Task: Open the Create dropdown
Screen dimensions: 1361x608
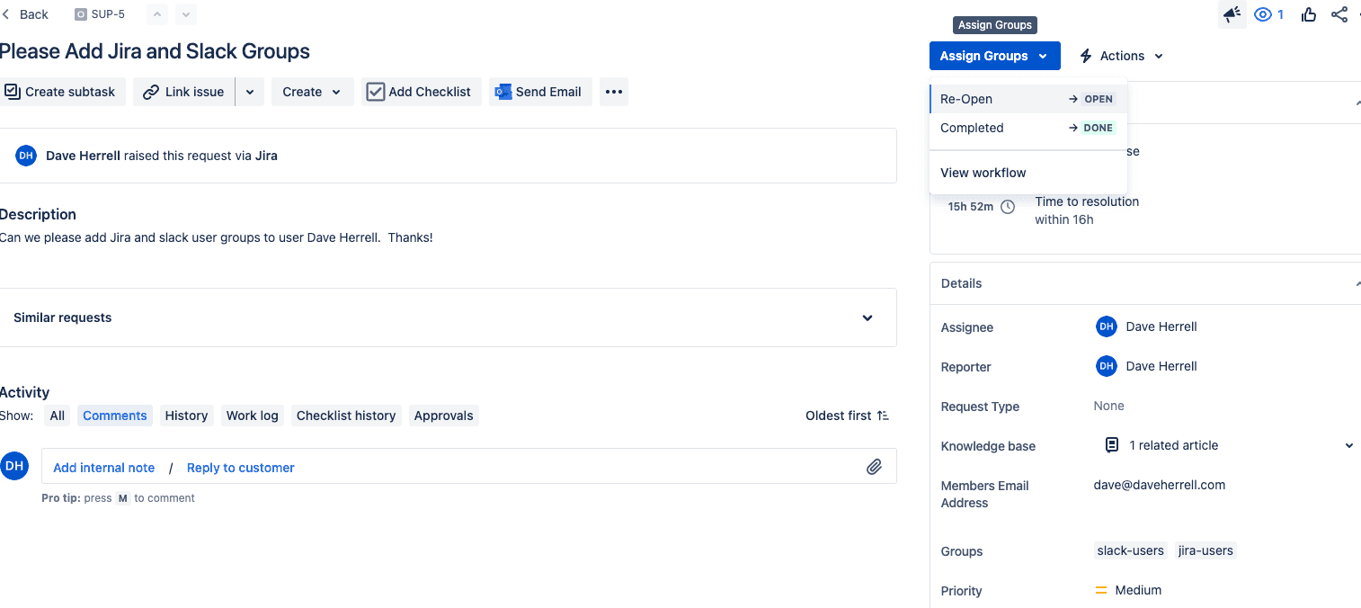Action: [x=312, y=92]
